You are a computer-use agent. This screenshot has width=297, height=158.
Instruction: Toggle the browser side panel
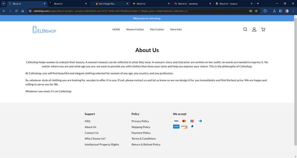pos(280,11)
